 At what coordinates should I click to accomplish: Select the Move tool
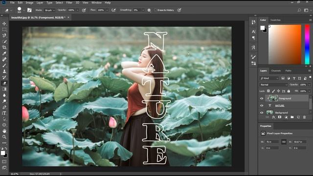tap(4, 23)
